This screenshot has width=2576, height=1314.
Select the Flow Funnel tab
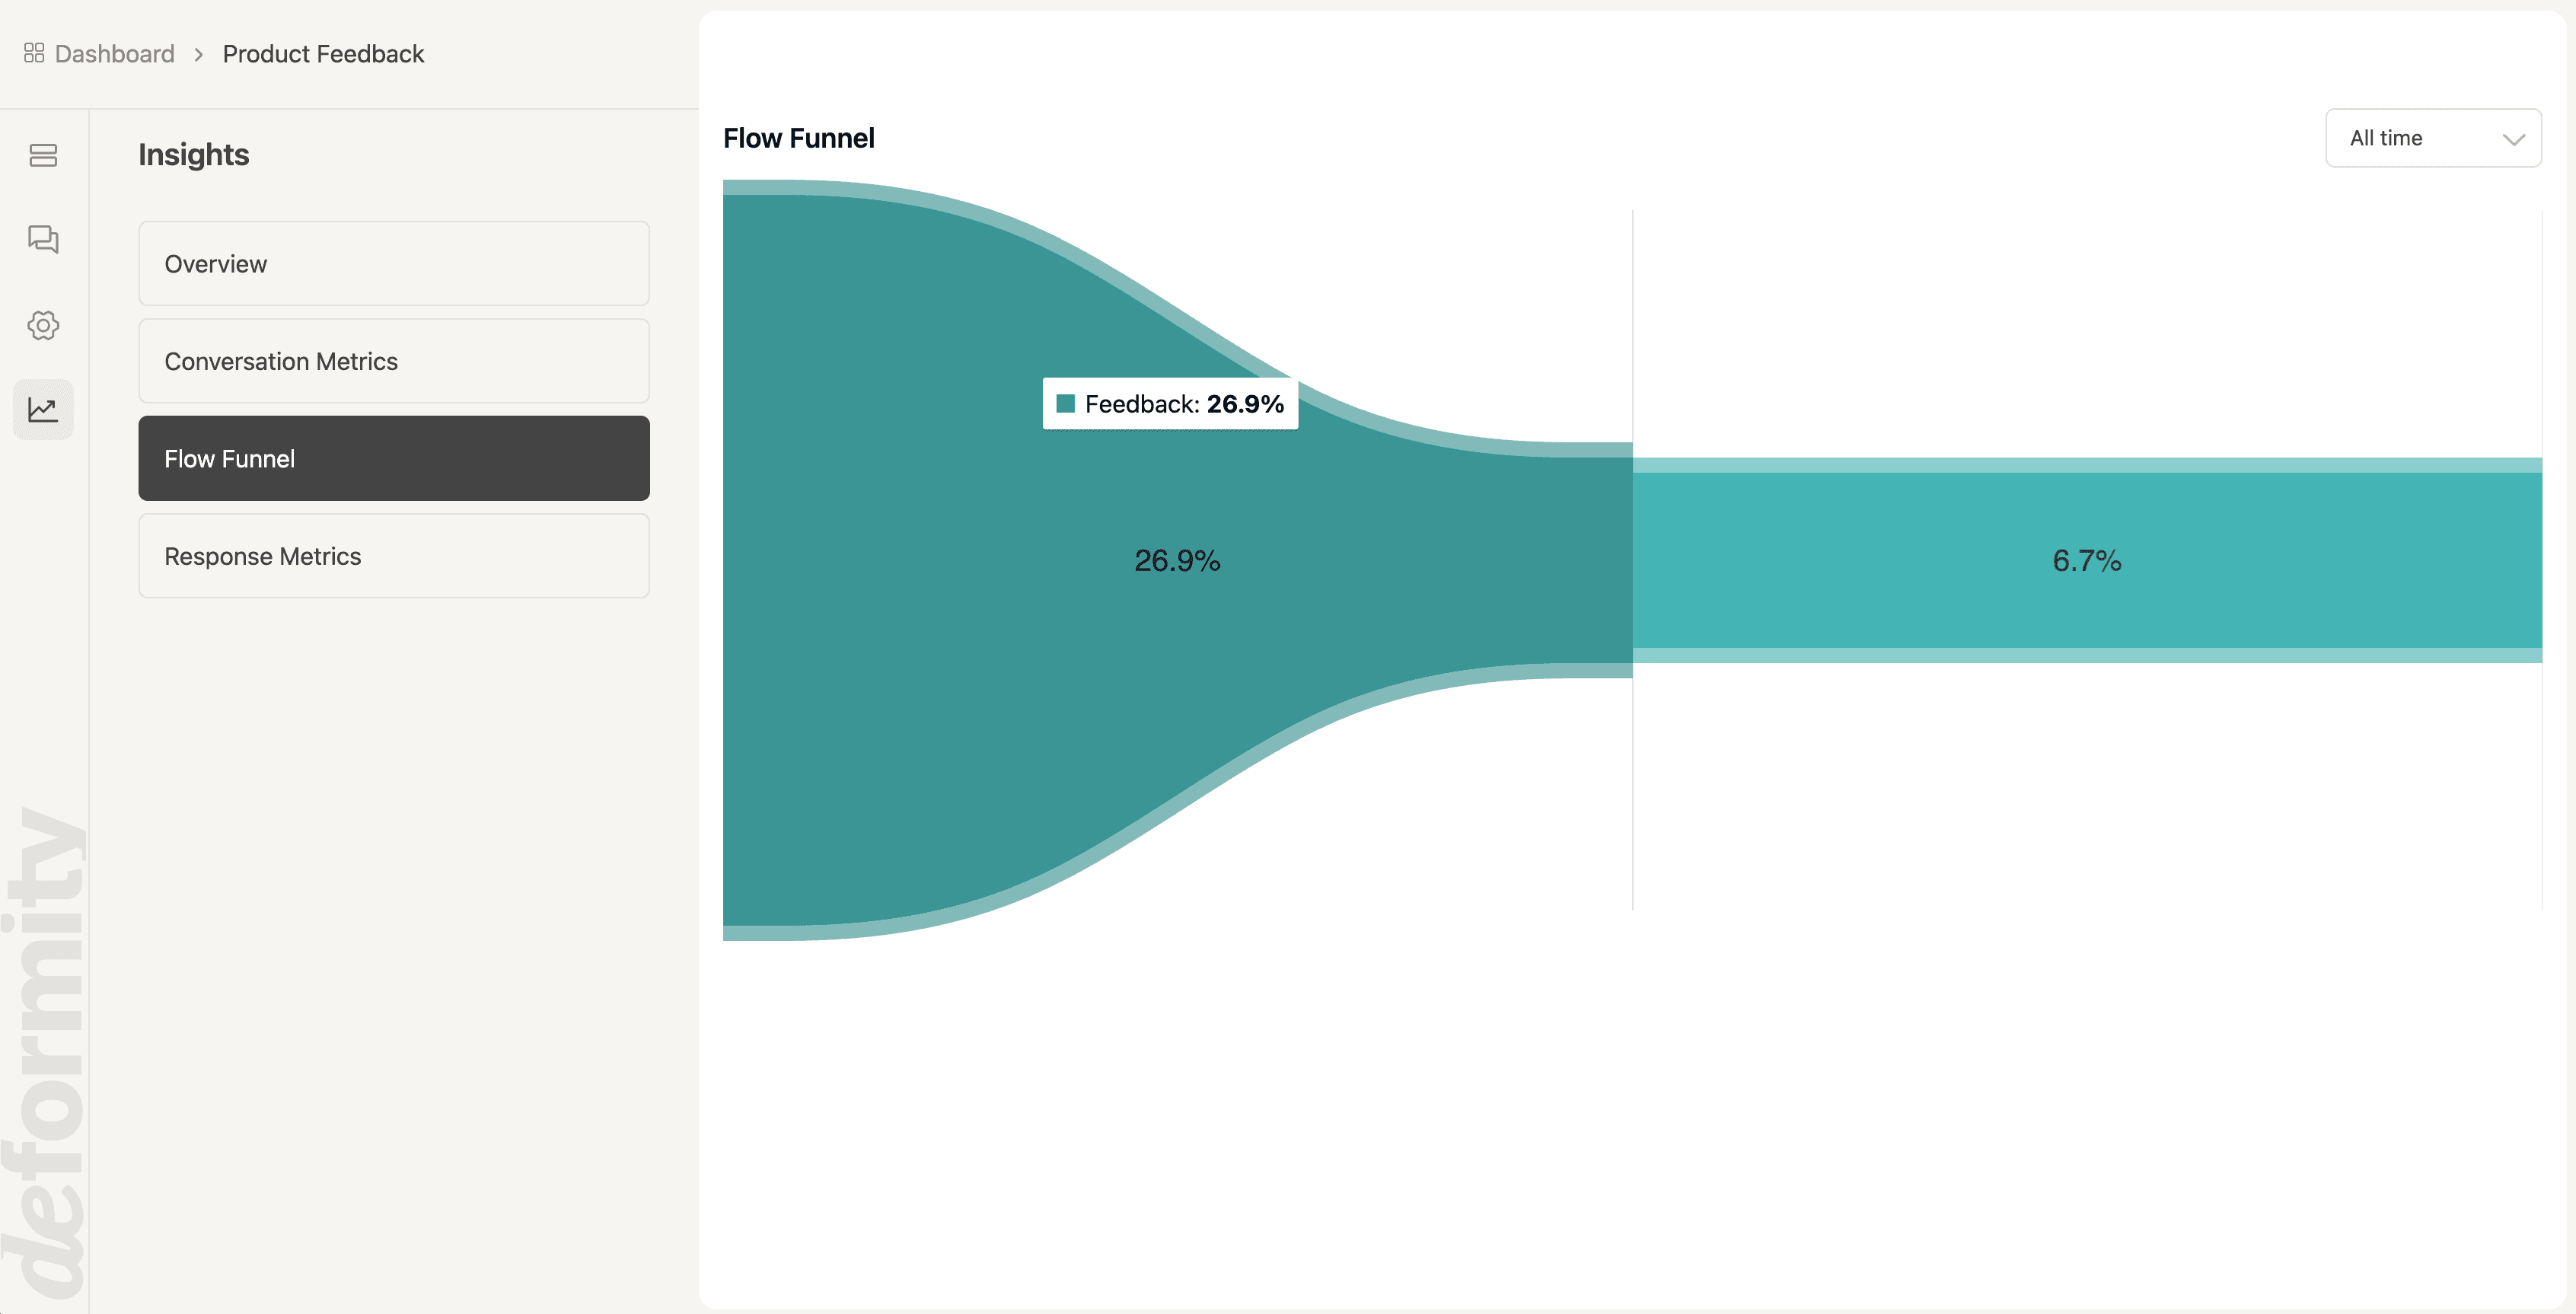pyautogui.click(x=393, y=458)
